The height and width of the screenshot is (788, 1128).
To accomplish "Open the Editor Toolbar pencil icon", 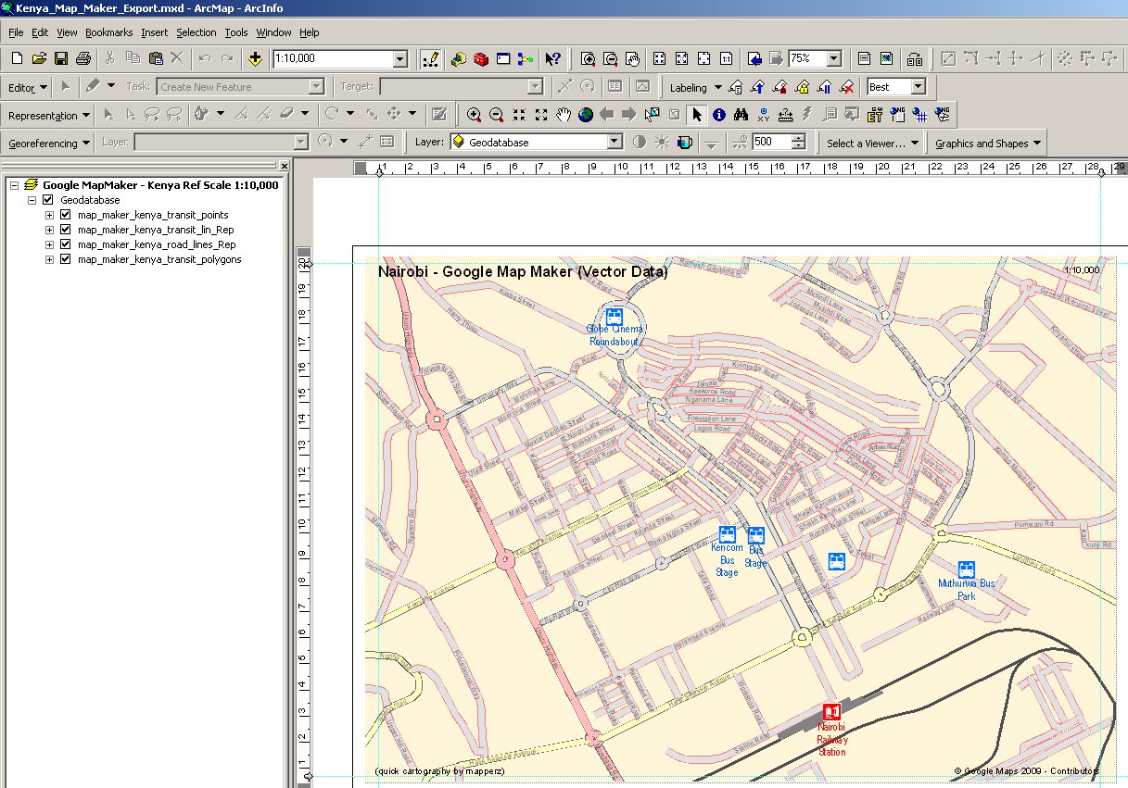I will [430, 58].
